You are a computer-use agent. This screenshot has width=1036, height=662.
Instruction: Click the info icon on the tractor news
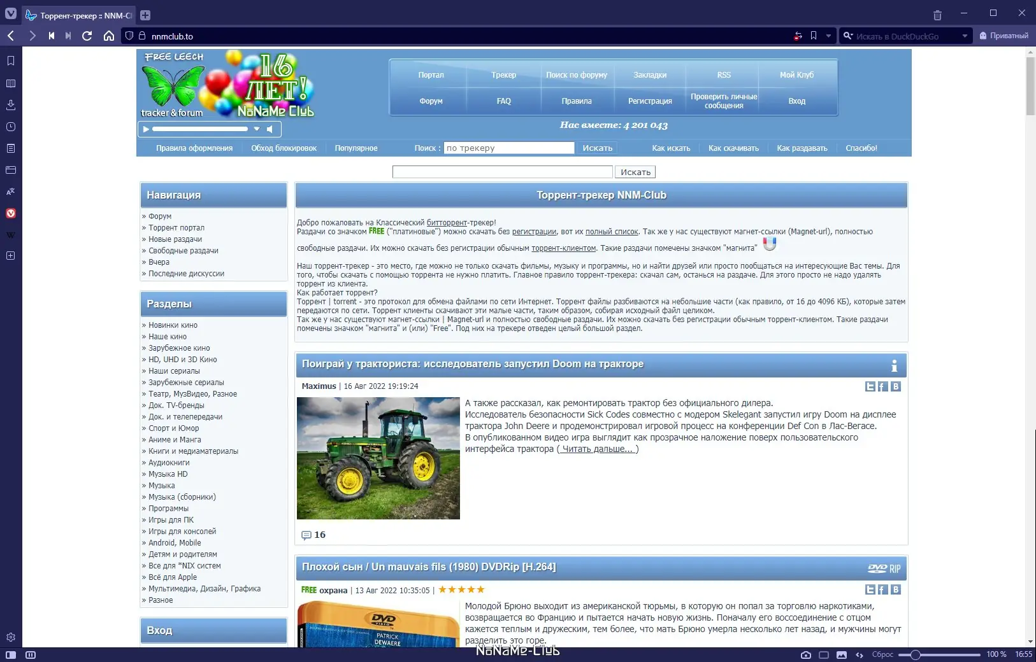895,366
